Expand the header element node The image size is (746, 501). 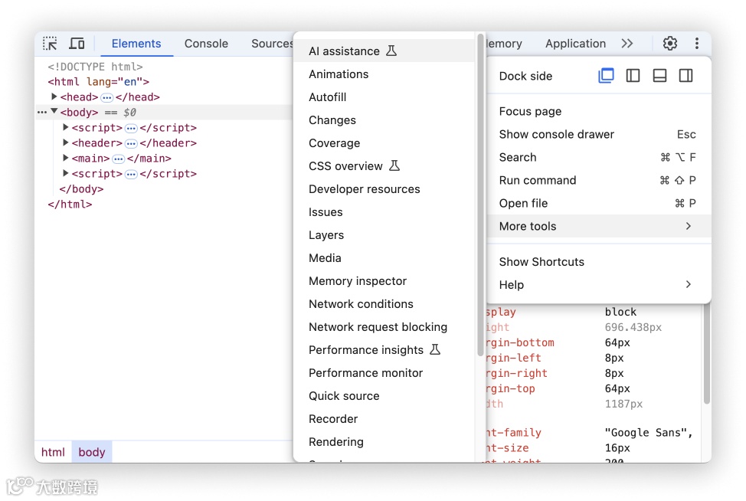pyautogui.click(x=66, y=142)
